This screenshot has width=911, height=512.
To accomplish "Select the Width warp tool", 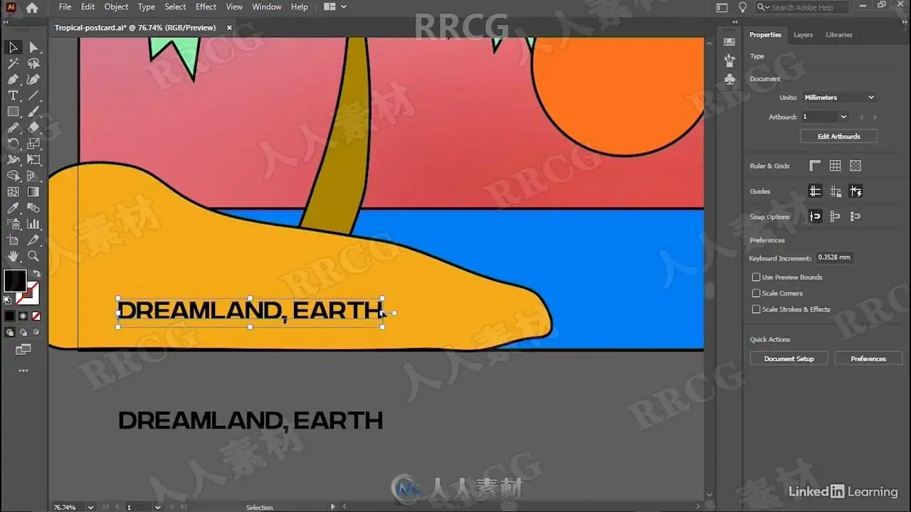I will 13,160.
